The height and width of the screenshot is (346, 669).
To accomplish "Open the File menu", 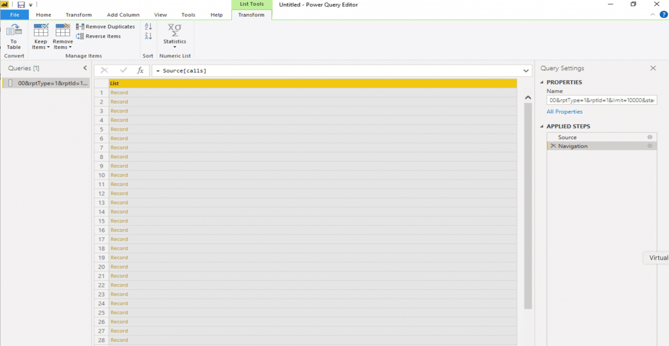I will (14, 15).
